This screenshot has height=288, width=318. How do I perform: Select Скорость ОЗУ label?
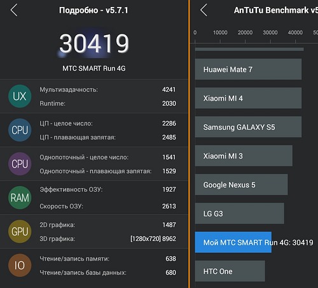click(61, 206)
